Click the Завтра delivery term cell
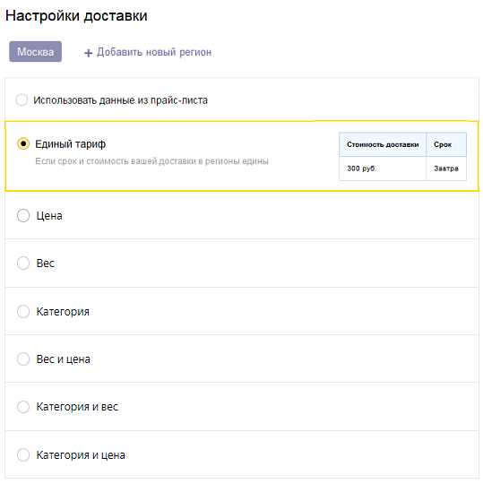The image size is (483, 484). [446, 169]
